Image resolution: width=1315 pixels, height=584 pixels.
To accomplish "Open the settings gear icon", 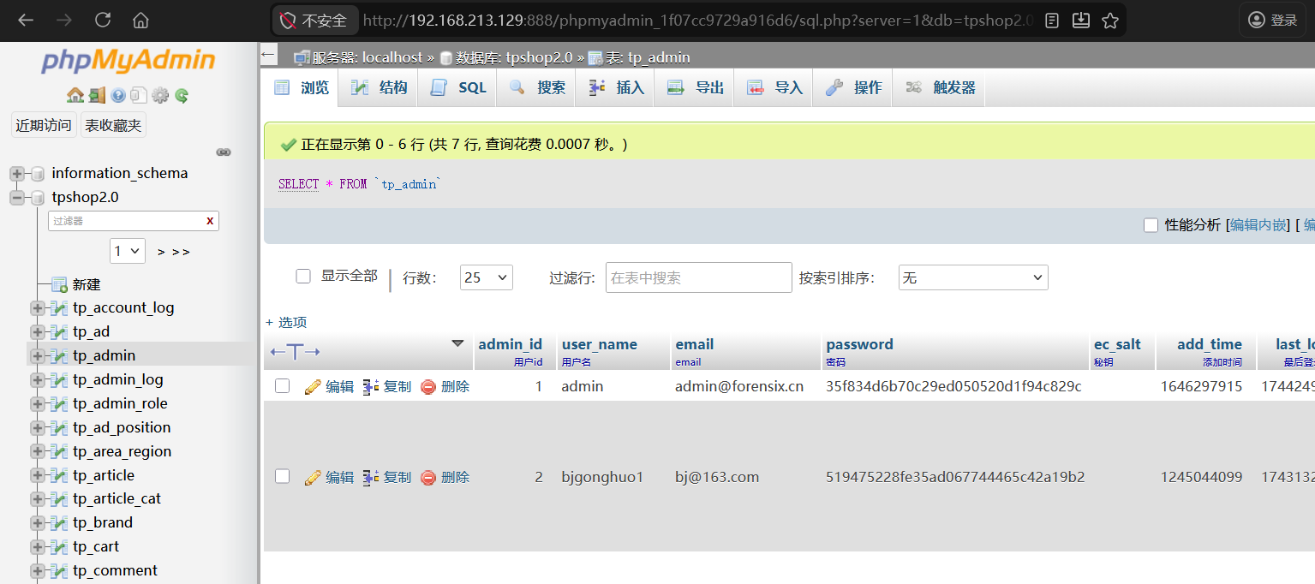I will pos(159,95).
